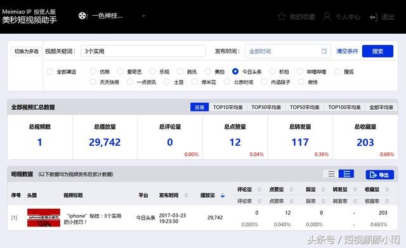Sort by 发布时间 column arrows
Image resolution: width=406 pixels, height=248 pixels.
[186, 195]
